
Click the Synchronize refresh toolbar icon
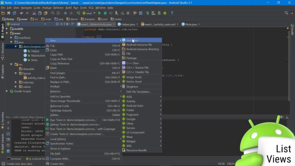click(14, 13)
